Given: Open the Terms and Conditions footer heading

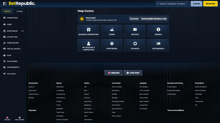Looking at the screenshot, I should point(175,110).
